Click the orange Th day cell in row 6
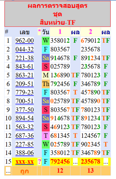 (46, 84)
